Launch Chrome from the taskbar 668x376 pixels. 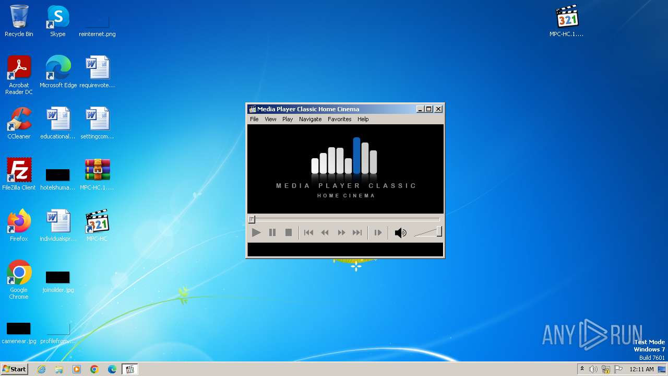tap(94, 369)
